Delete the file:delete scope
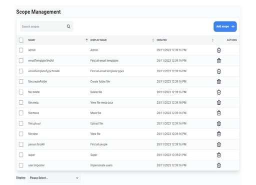This screenshot has width=256, height=185. [x=219, y=92]
